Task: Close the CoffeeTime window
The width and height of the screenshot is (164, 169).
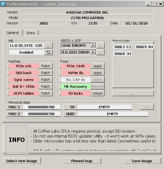Action: 160,4
